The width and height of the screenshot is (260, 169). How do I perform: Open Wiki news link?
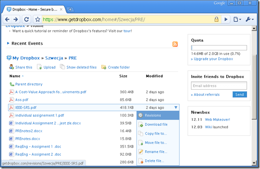(208, 127)
